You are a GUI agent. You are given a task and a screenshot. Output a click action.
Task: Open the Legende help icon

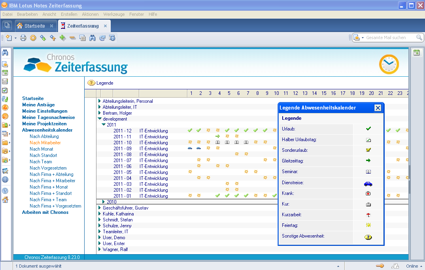pyautogui.click(x=91, y=83)
